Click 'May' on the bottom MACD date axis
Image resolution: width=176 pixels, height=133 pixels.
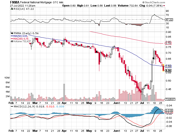(x=89, y=131)
